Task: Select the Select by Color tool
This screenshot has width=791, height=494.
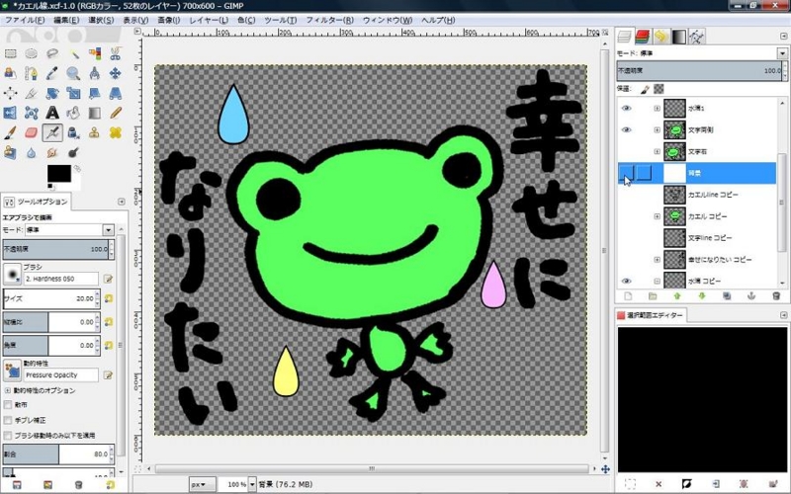Action: pos(94,53)
